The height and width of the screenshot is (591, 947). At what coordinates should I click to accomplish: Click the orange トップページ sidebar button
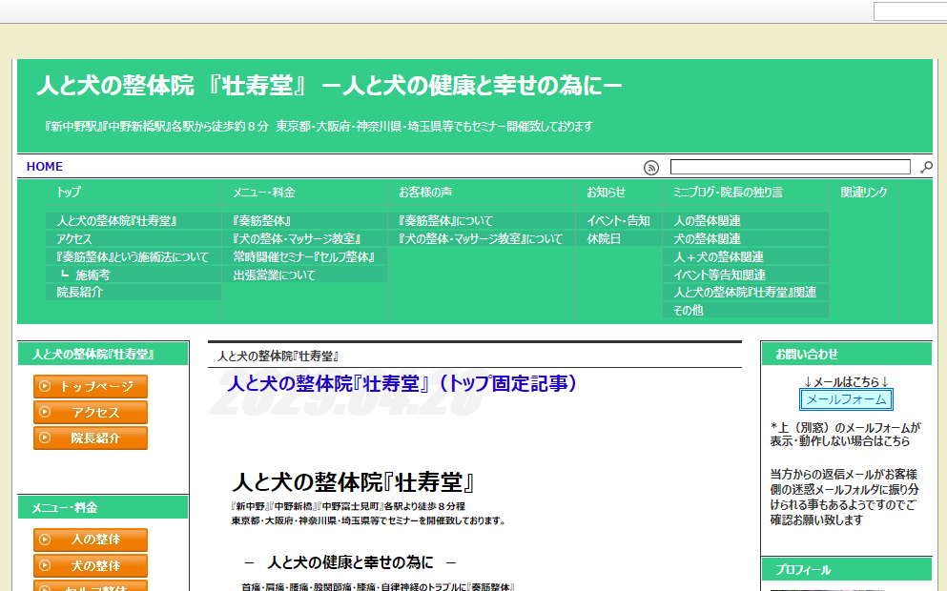91,386
